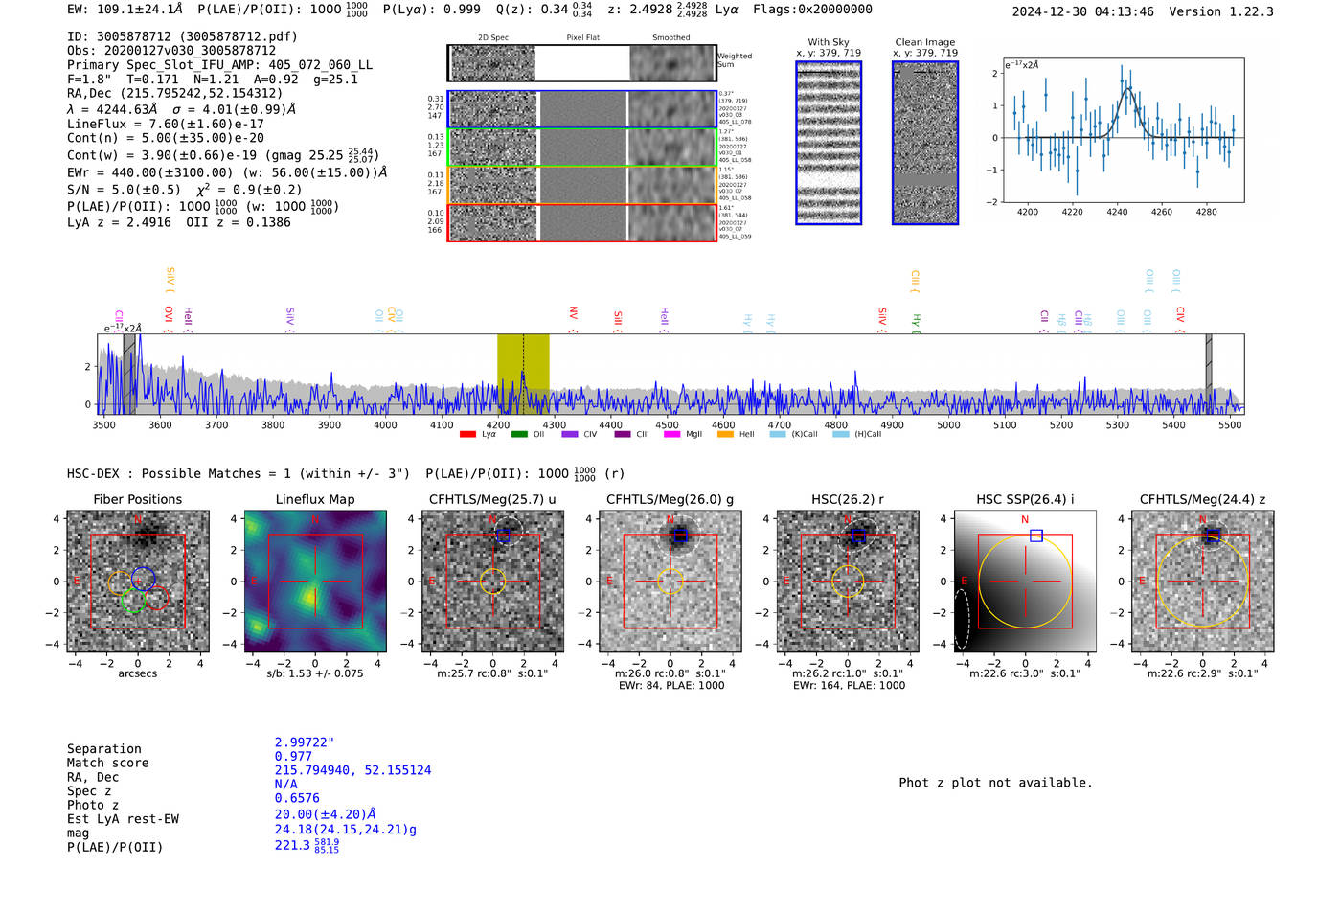Click the green OII legend swatch
Viewport: 1341px width, 913px height.
tap(519, 434)
